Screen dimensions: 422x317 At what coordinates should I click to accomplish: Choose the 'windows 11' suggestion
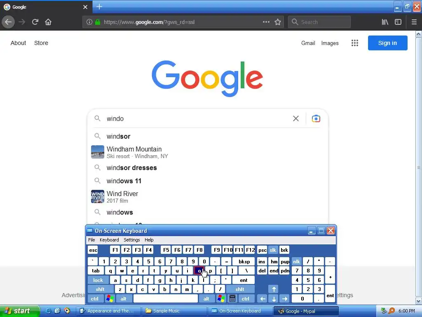208,181
